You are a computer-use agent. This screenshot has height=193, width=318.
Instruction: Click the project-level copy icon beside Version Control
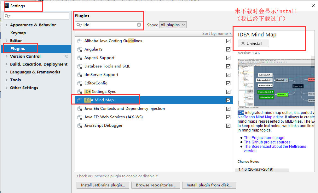[x=66, y=56]
